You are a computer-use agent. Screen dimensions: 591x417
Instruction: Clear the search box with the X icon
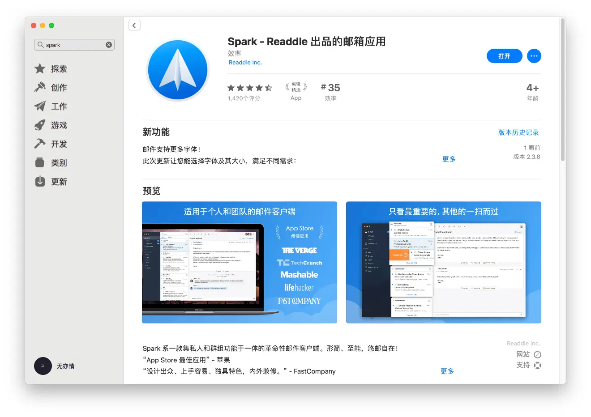[108, 44]
